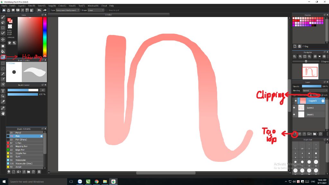Select the Operation tool below Text
This screenshot has height=185, width=329.
3,96
